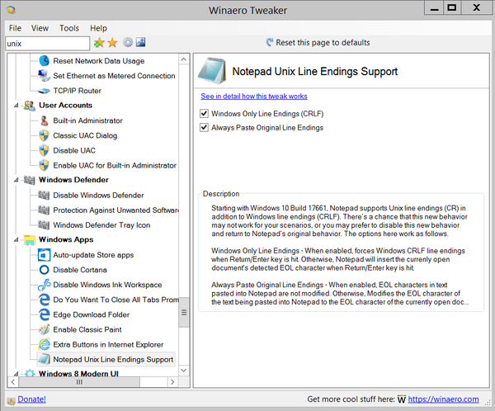Click the unix search input field
Viewport: 495px width, 411px height.
[48, 43]
